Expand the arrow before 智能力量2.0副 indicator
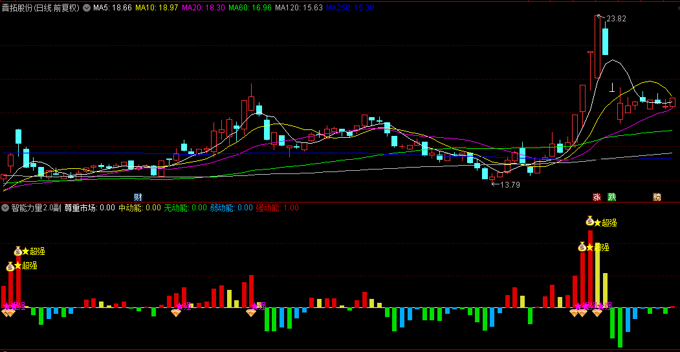Image resolution: width=680 pixels, height=352 pixels. 5,208
